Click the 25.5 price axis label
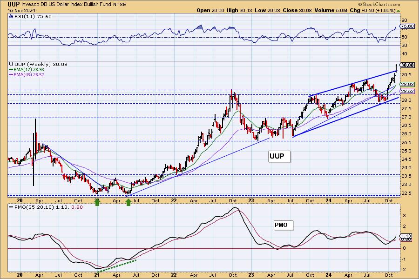 405,143
